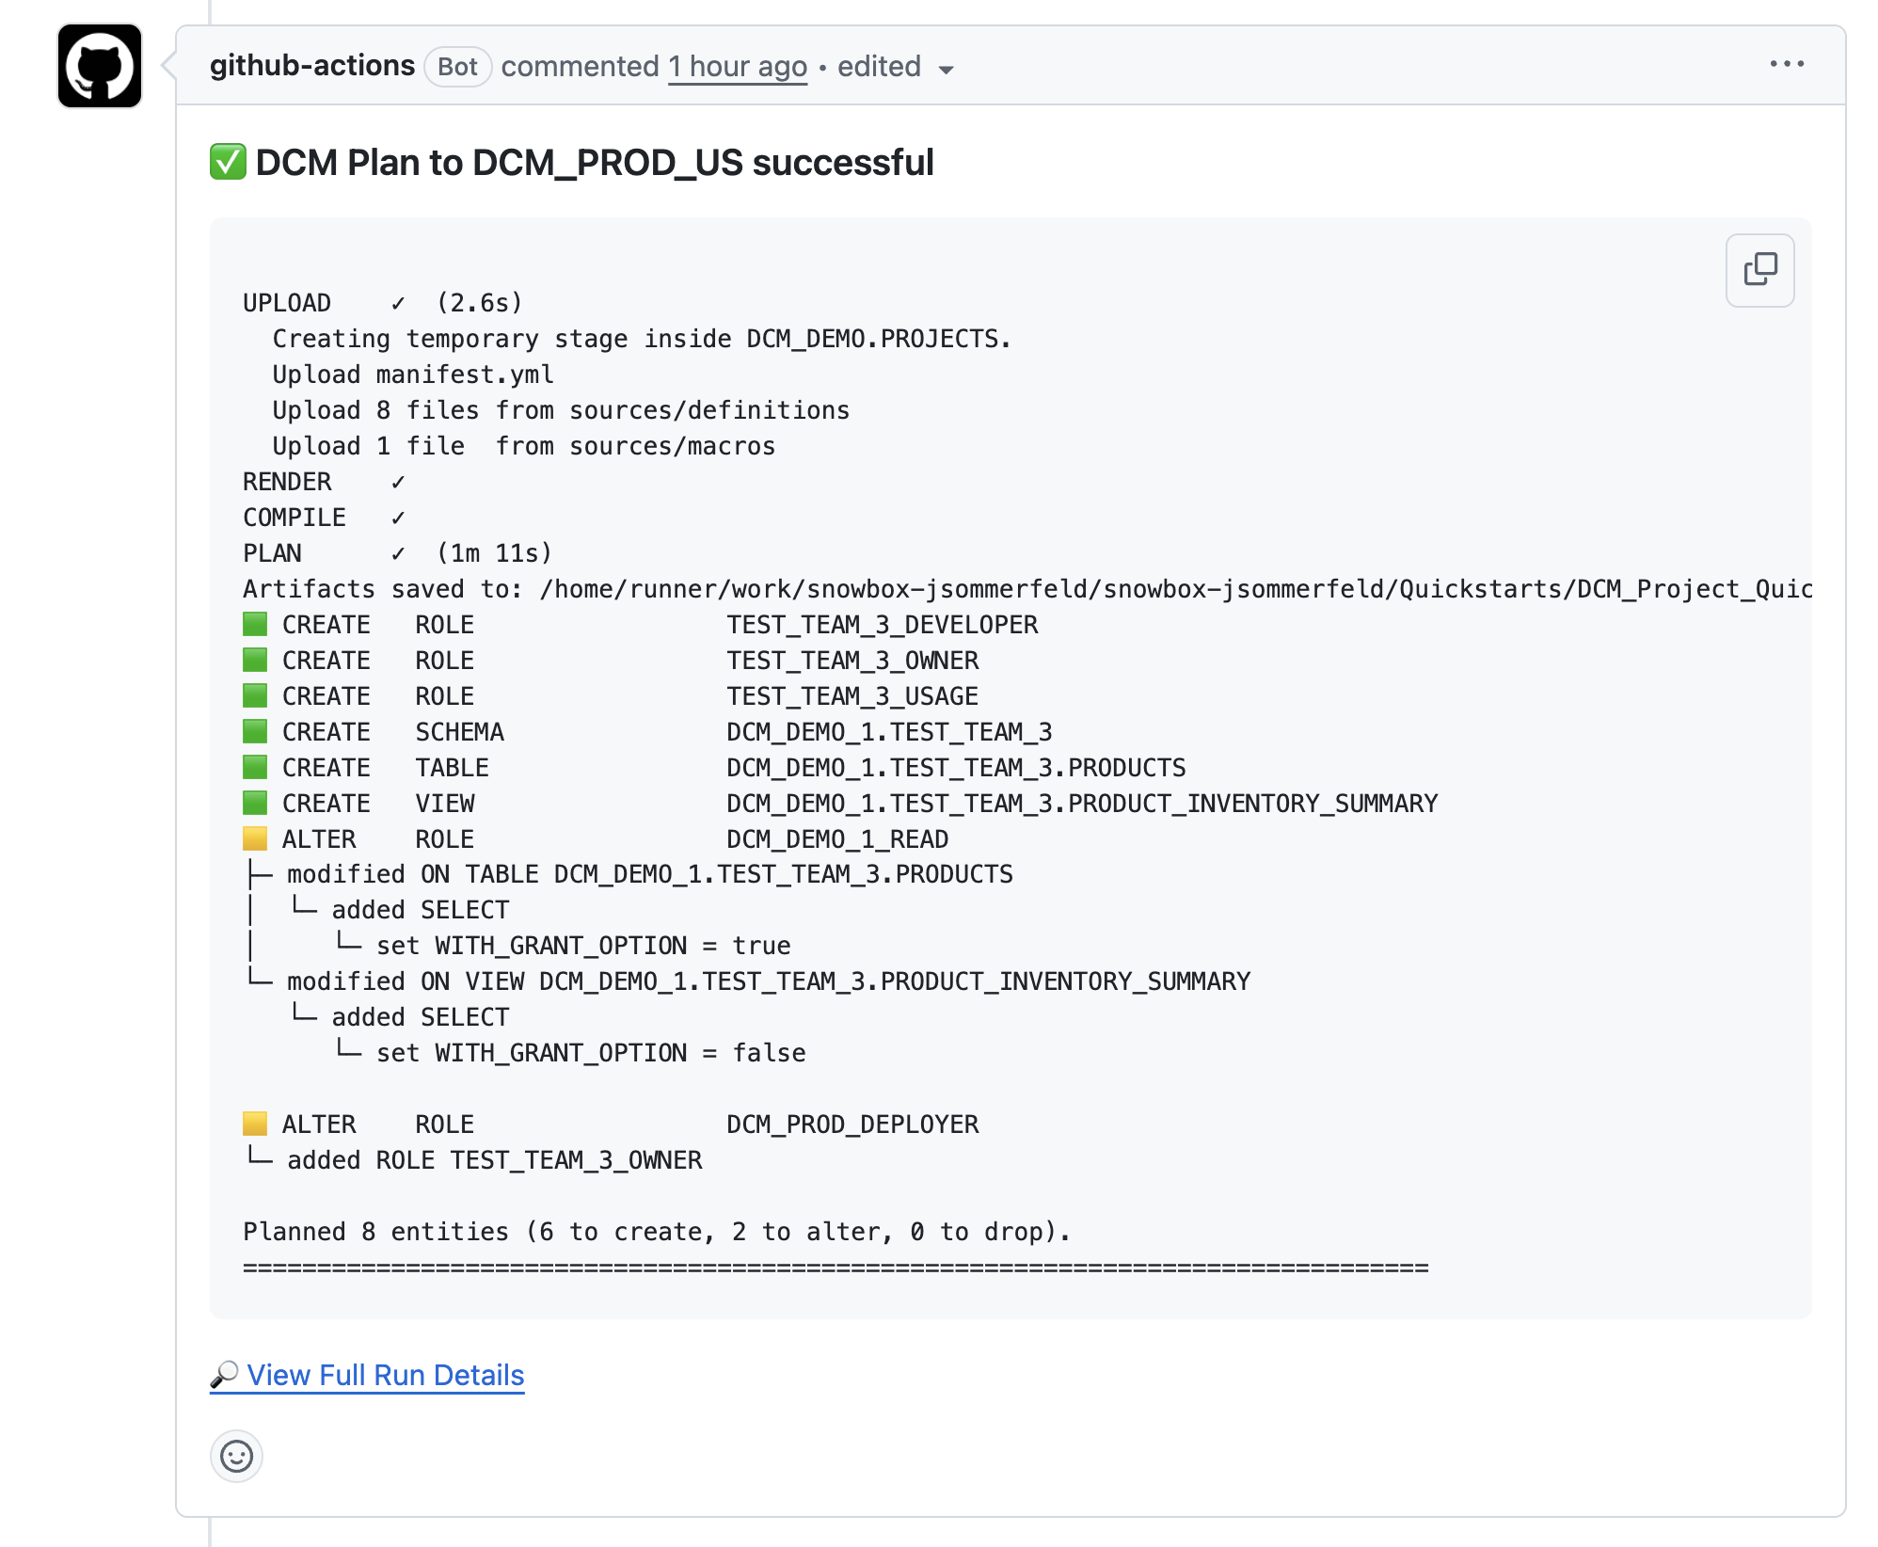Click the '1 hour ago' timestamp link
This screenshot has width=1878, height=1547.
pos(738,67)
